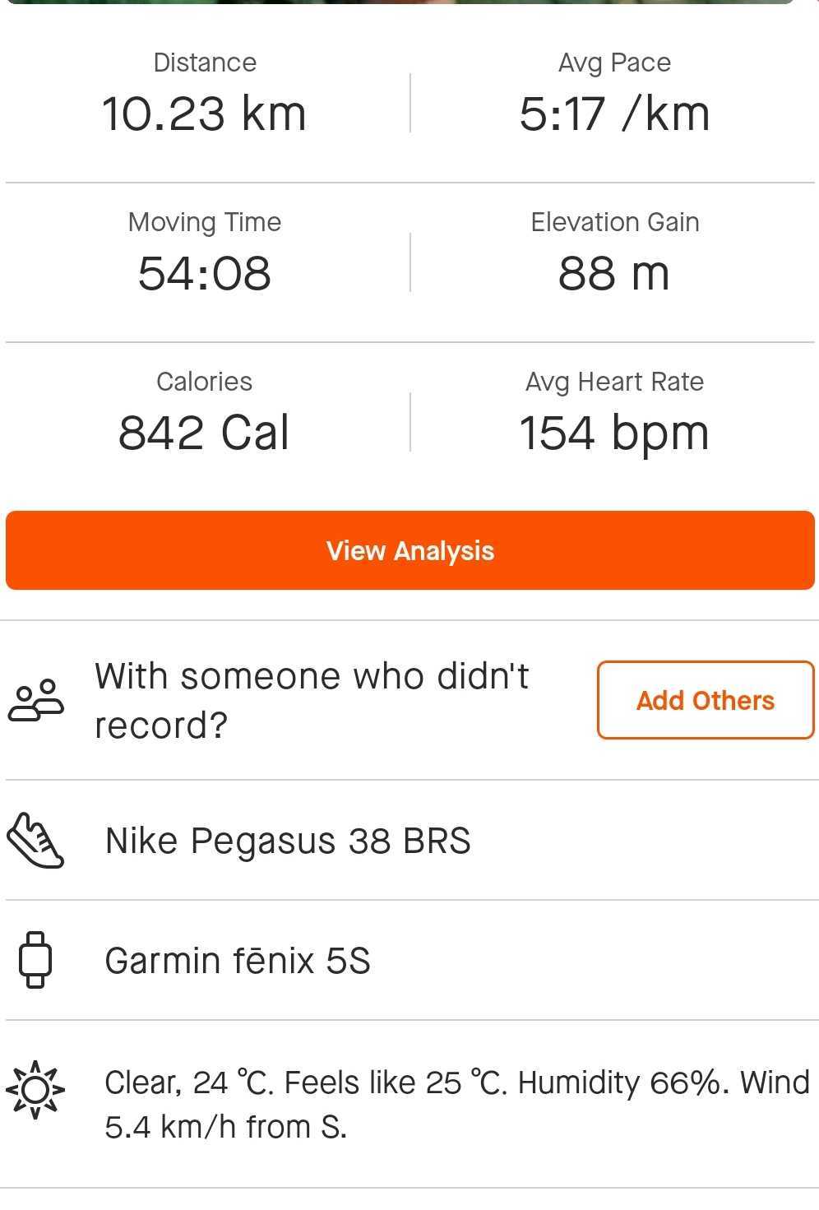Tap the Distance label

(205, 63)
